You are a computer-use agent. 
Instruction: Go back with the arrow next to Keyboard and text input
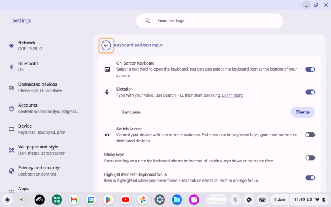click(106, 45)
